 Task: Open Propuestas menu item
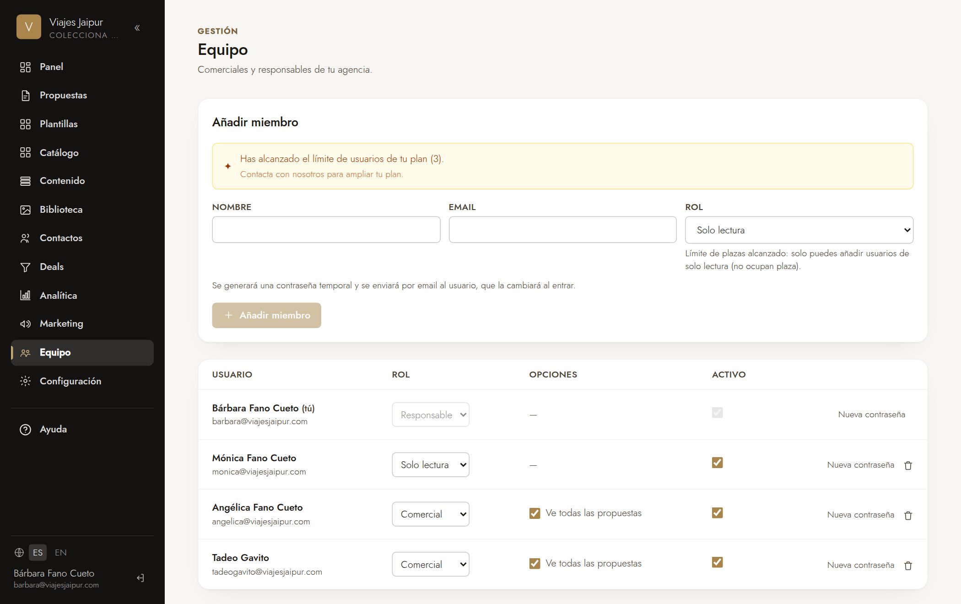[82, 96]
